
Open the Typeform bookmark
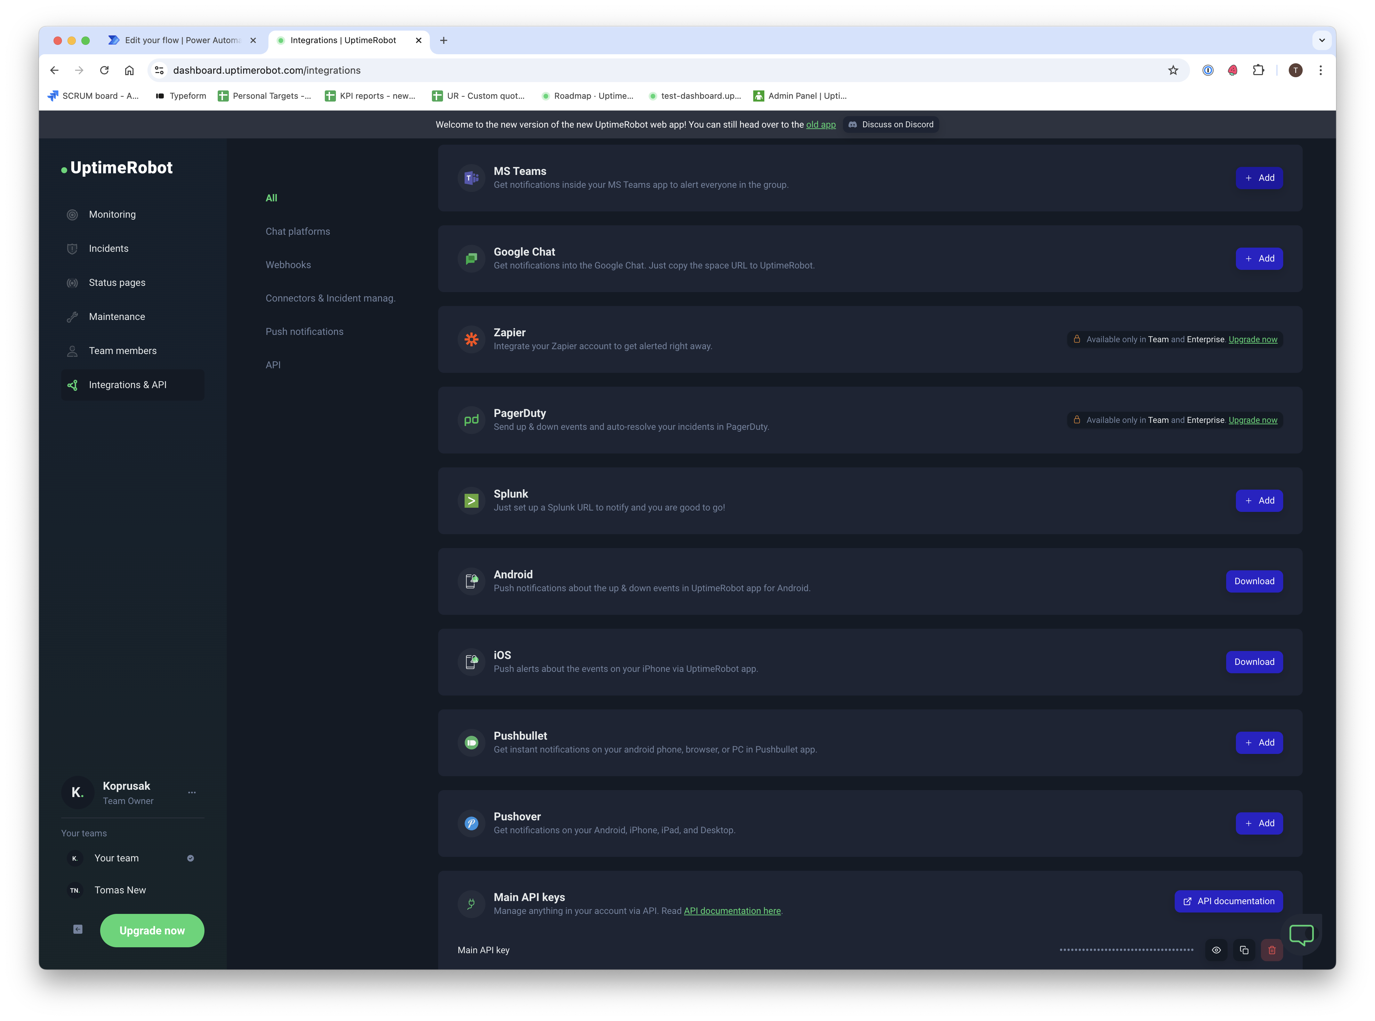pos(180,96)
